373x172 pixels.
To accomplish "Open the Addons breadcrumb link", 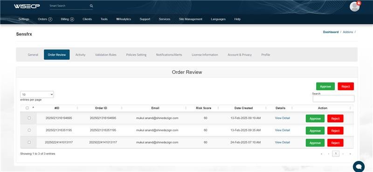I will 348,32.
